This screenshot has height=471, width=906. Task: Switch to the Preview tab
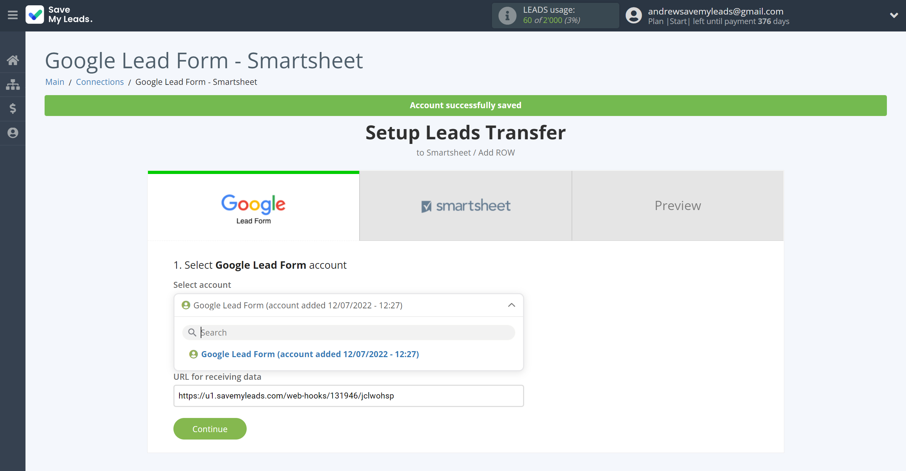click(678, 205)
